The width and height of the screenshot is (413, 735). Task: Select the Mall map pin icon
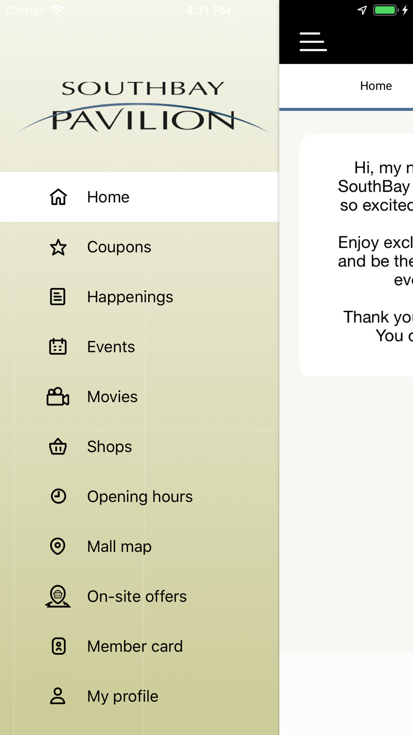click(x=58, y=546)
